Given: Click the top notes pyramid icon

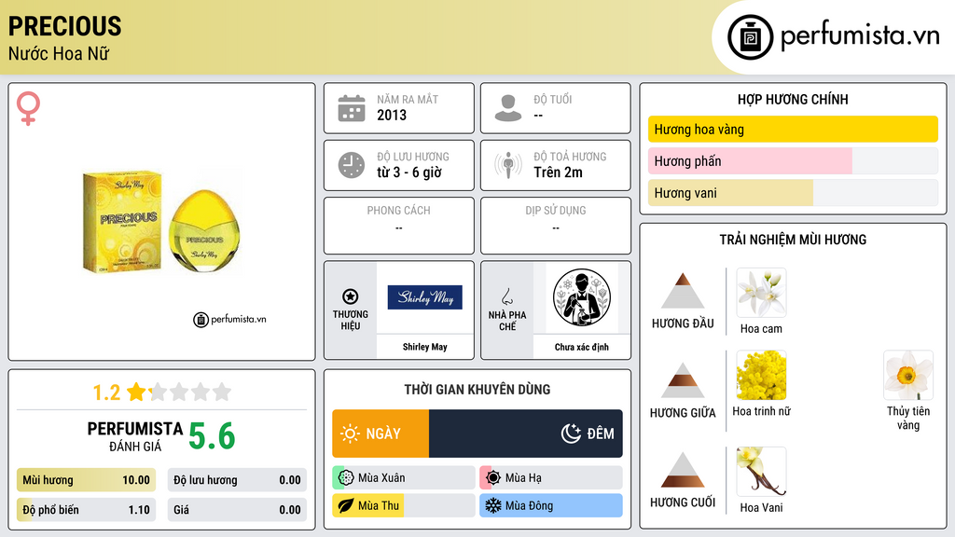Looking at the screenshot, I should (683, 291).
